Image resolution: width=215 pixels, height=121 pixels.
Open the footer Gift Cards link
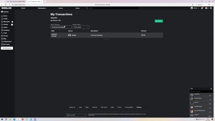[x=104, y=107]
